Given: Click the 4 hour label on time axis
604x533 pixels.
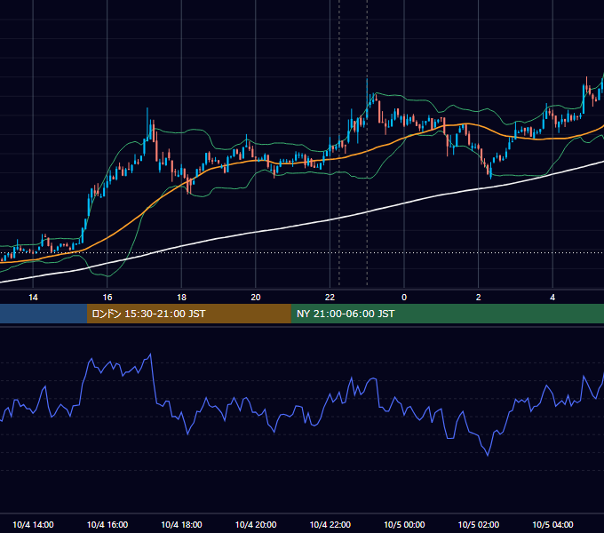Looking at the screenshot, I should pos(552,298).
